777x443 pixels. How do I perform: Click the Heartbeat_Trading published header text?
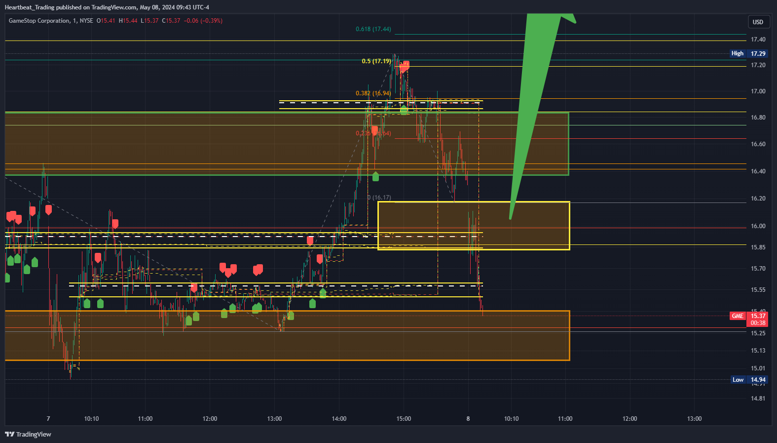(x=107, y=7)
